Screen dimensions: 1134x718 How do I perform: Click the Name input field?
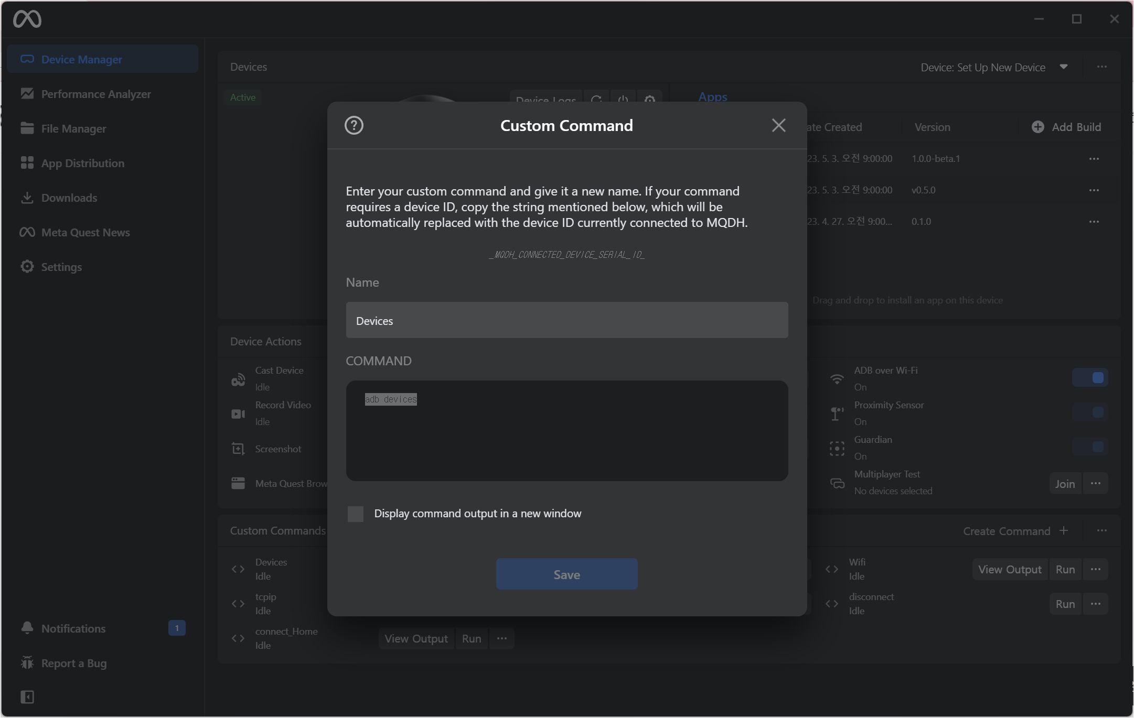pyautogui.click(x=566, y=320)
